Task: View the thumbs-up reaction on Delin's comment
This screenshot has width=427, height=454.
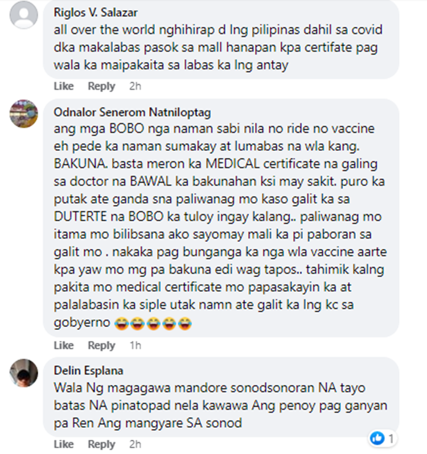Action: click(377, 439)
